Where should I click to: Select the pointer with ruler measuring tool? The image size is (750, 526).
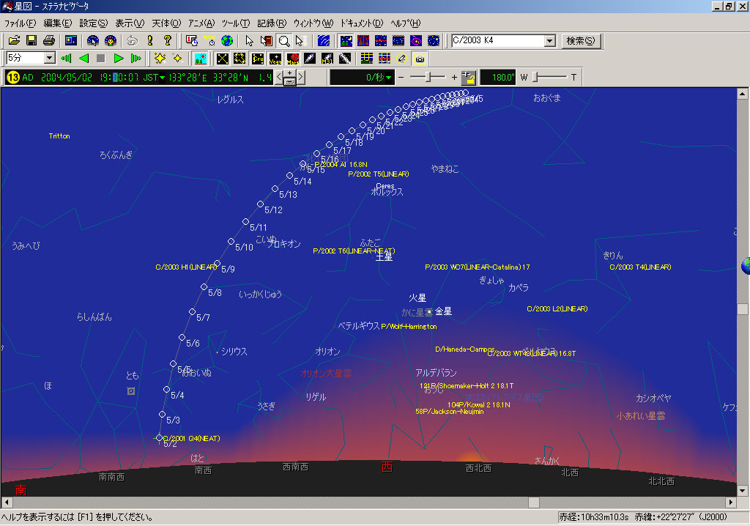(301, 41)
